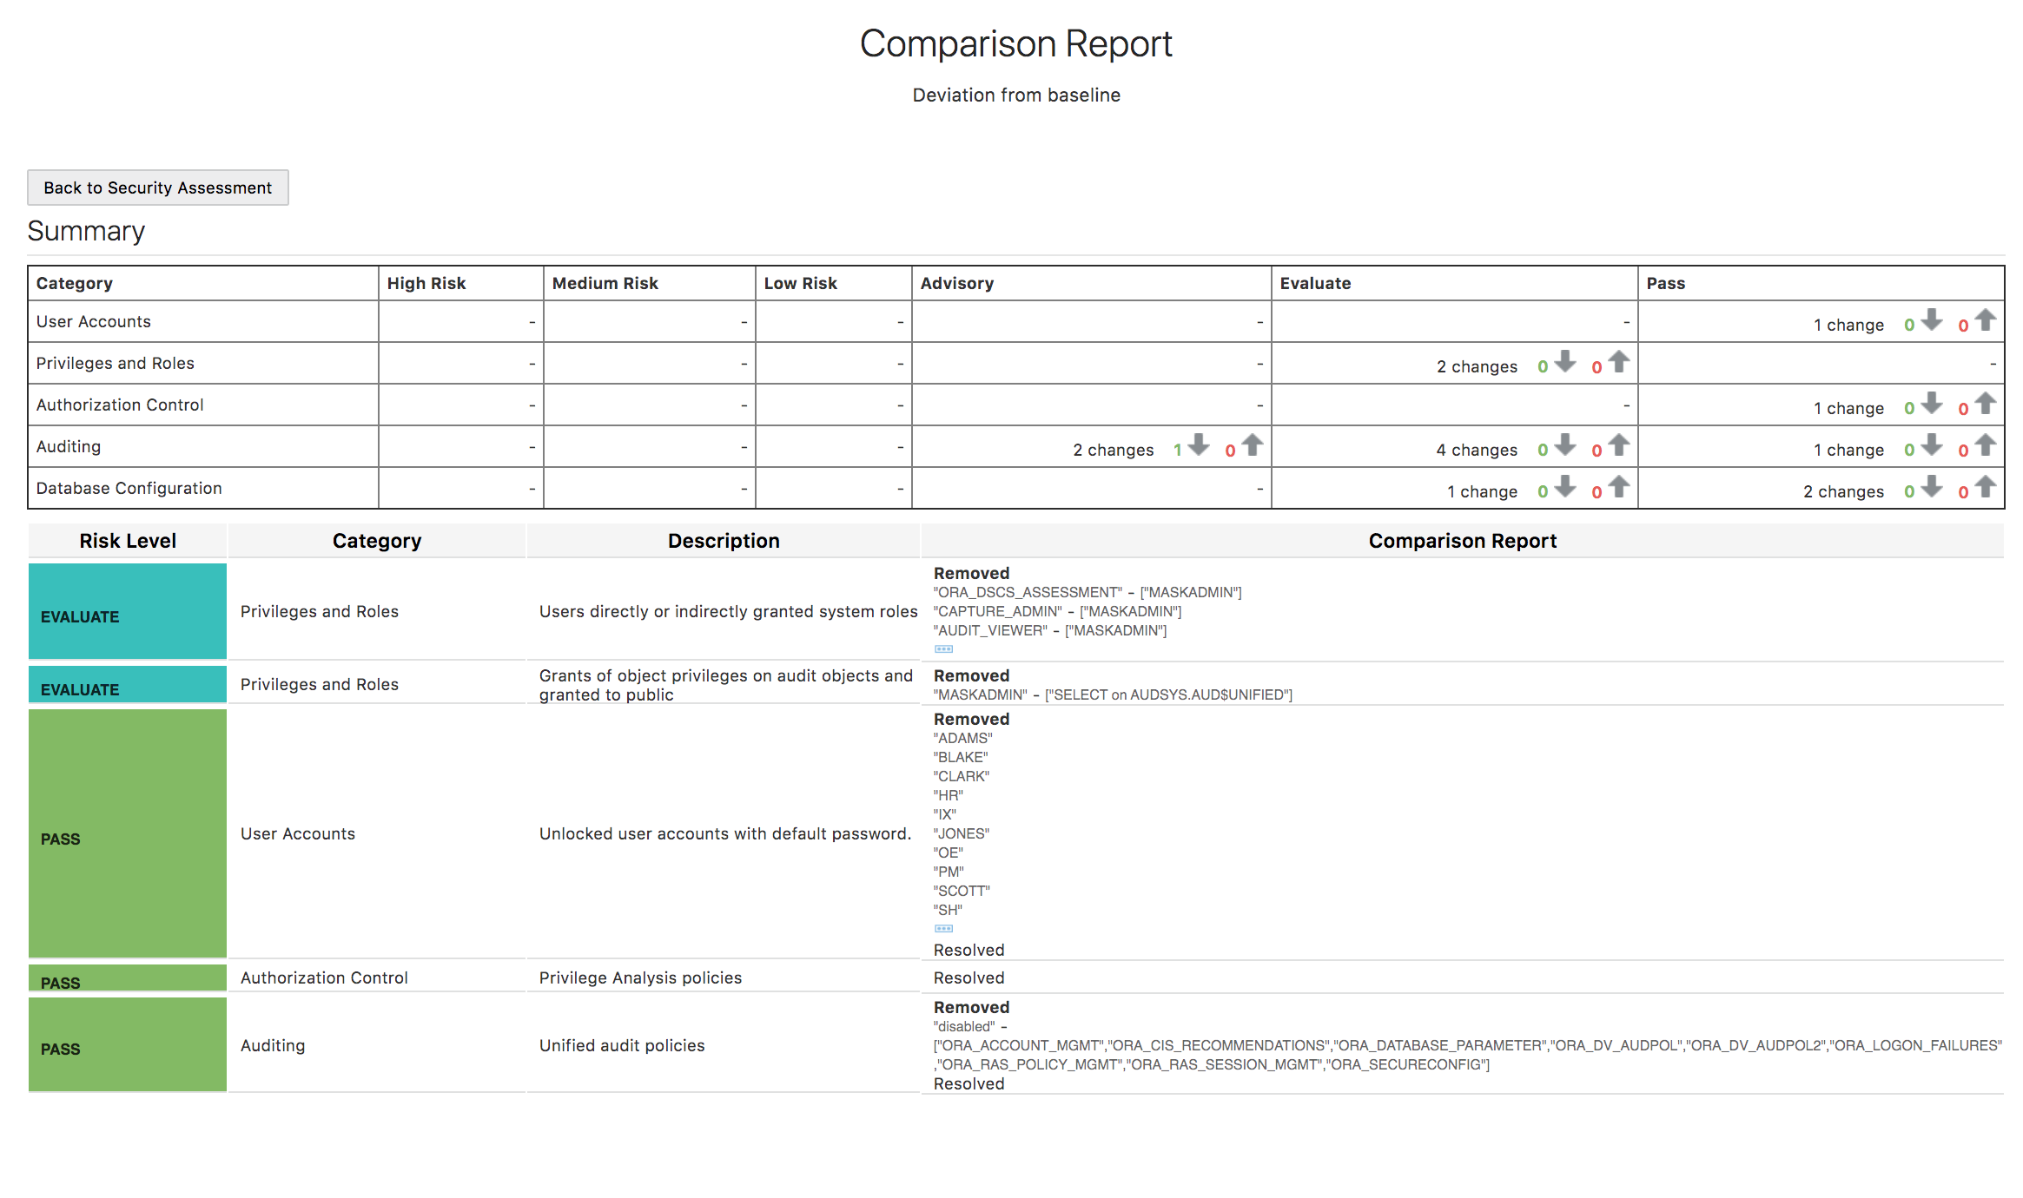The height and width of the screenshot is (1198, 2023).
Task: Click '4 changes' in Auditing Evaluate cell
Action: 1476,450
